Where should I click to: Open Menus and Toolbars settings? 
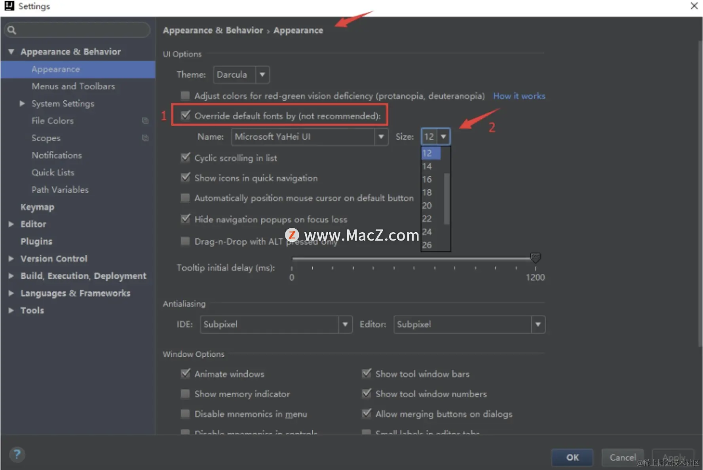point(73,86)
